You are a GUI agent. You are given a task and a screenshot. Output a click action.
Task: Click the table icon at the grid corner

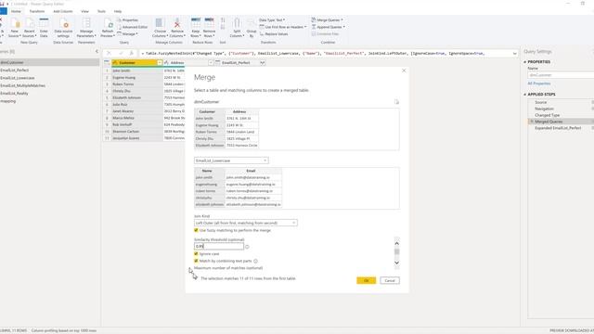tap(107, 62)
